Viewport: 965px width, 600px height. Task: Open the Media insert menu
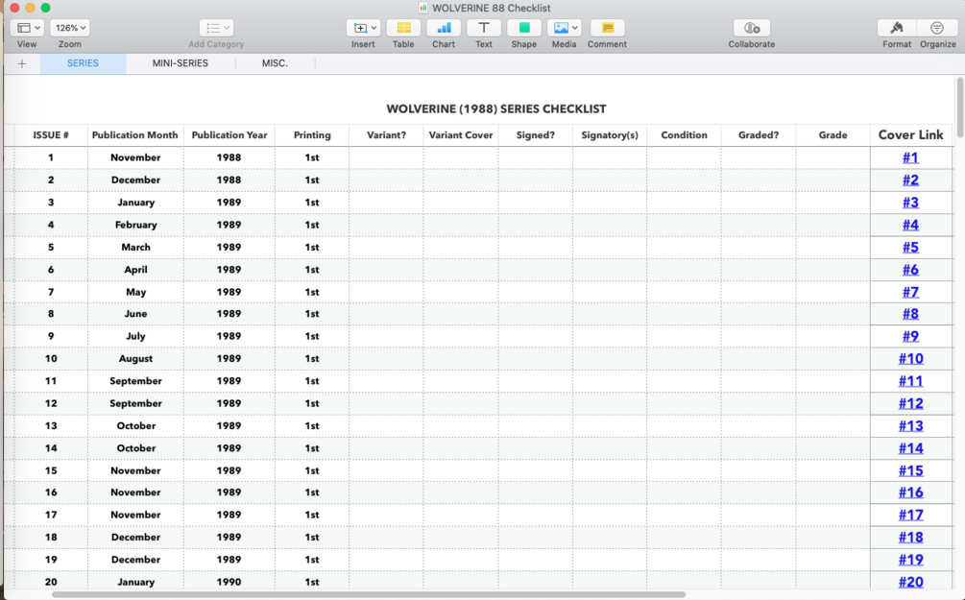pos(565,28)
